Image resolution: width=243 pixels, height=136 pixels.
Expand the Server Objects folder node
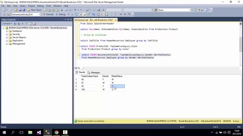7,37
